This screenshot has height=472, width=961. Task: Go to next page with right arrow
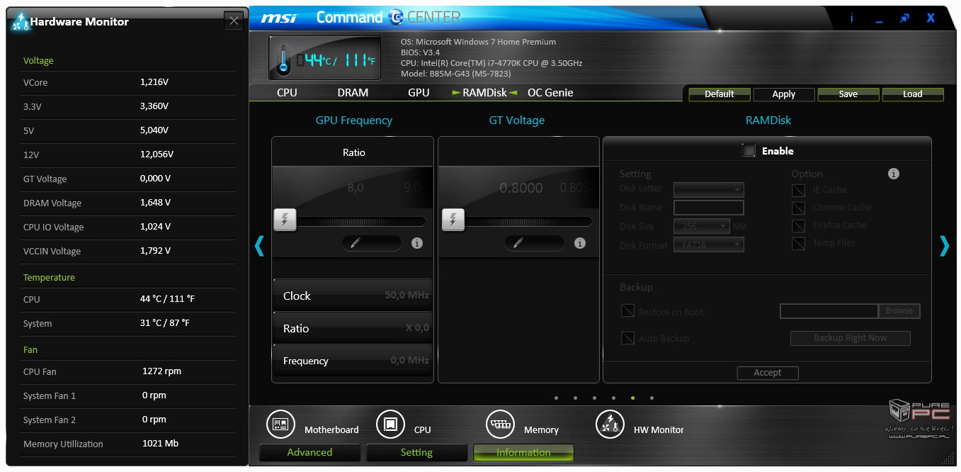[944, 245]
